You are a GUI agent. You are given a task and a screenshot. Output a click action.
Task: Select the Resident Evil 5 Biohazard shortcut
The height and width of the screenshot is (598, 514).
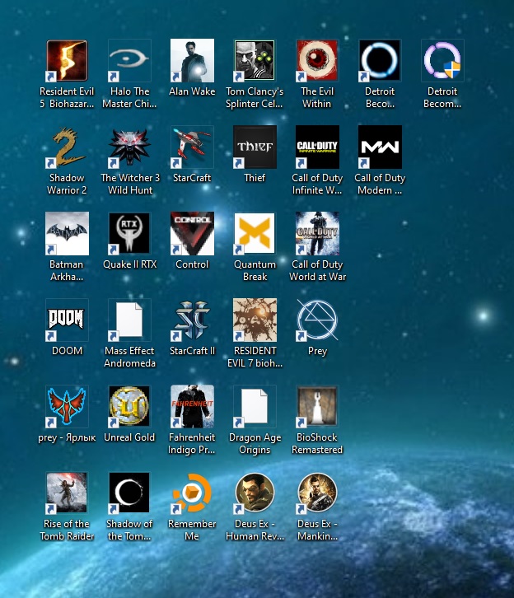pos(67,61)
